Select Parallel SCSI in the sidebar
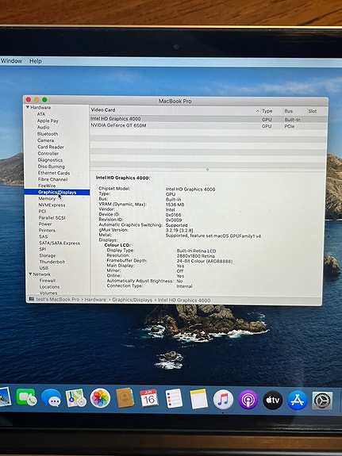Viewport: 342px width, 456px height. [52, 217]
